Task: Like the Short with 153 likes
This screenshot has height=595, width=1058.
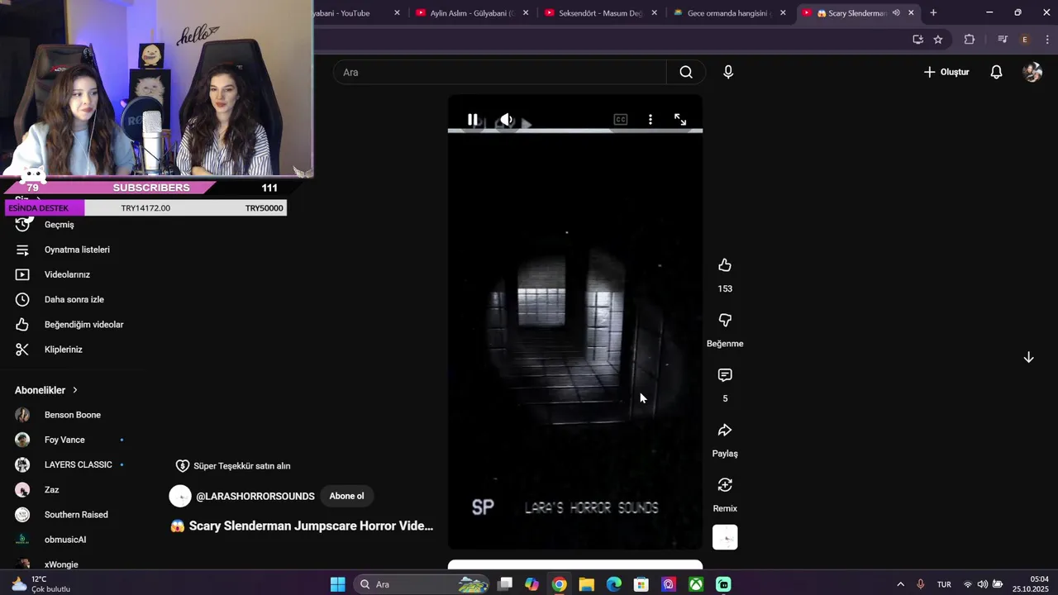Action: pyautogui.click(x=725, y=265)
